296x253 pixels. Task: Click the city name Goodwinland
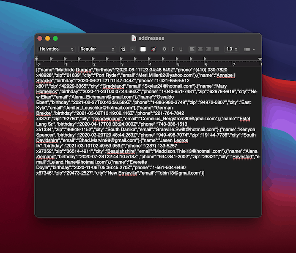point(107,119)
